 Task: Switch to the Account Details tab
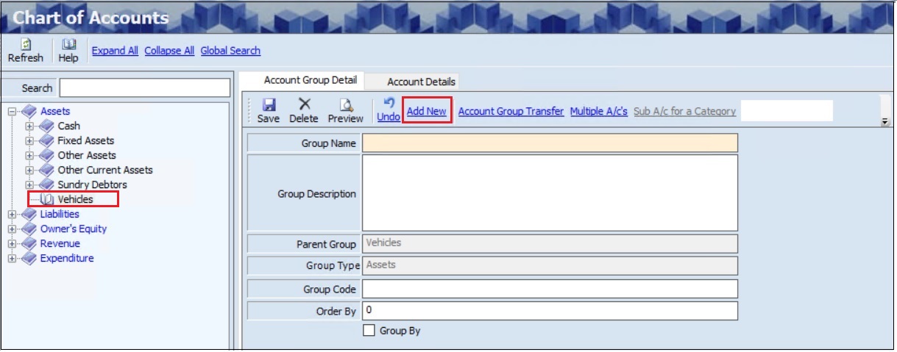421,82
